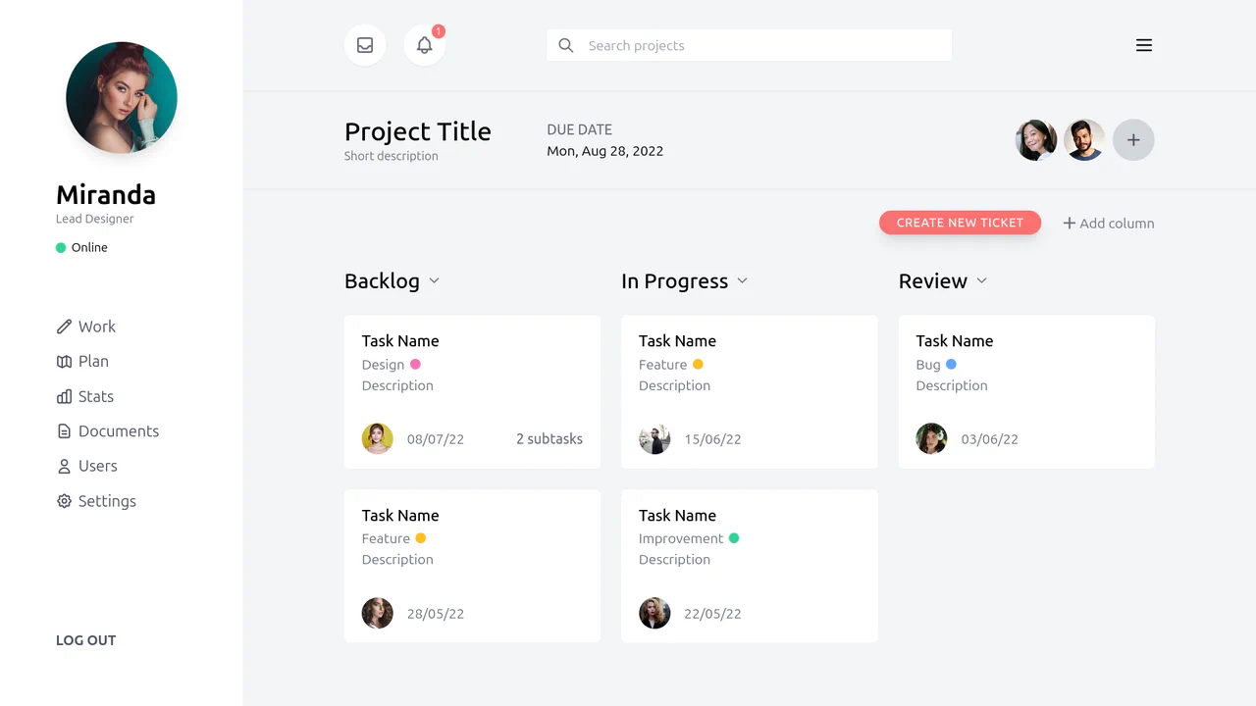
Task: Open Task Name card tagged Design
Action: [472, 392]
